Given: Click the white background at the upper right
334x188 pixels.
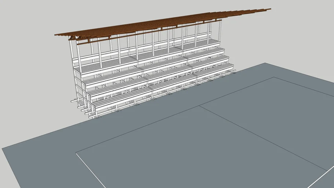Looking at the screenshot, I should [305, 33].
